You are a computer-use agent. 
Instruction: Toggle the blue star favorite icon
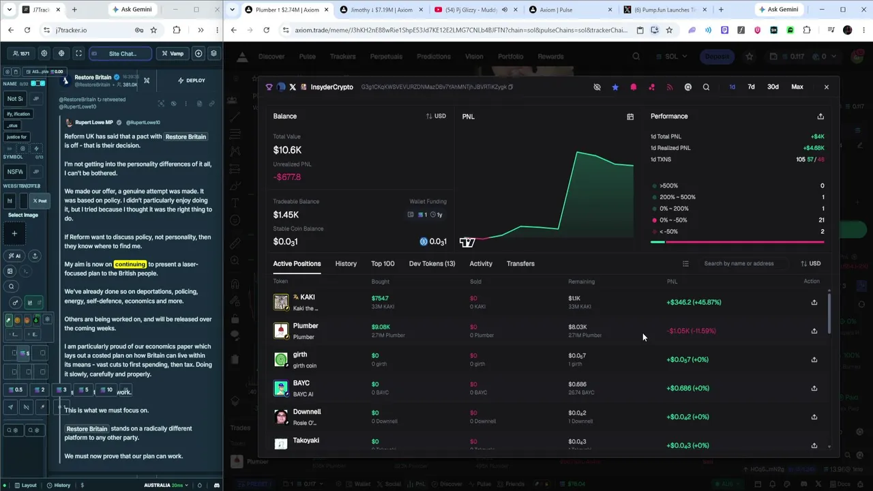click(x=615, y=87)
